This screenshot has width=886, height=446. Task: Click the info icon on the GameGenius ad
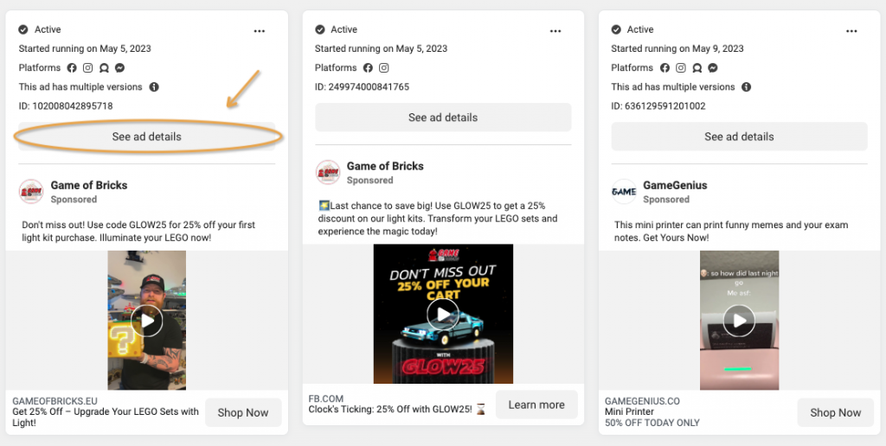tap(746, 87)
